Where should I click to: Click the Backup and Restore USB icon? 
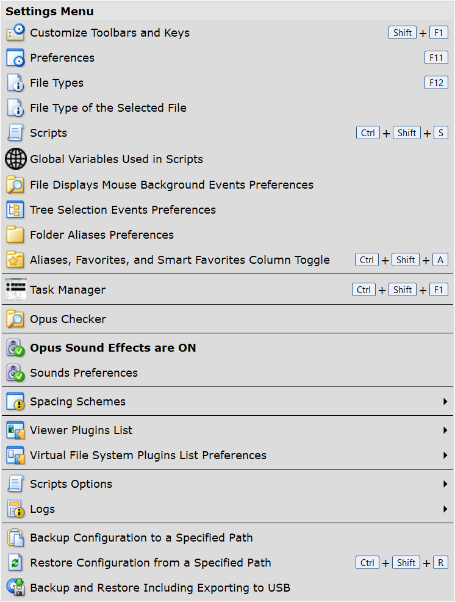pyautogui.click(x=15, y=588)
